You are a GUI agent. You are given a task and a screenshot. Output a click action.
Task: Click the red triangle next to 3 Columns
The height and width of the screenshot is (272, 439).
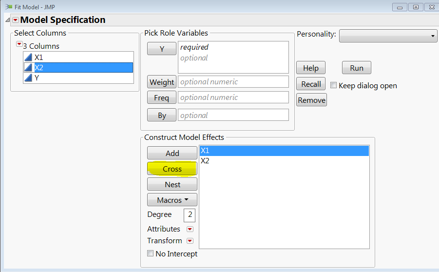point(19,44)
